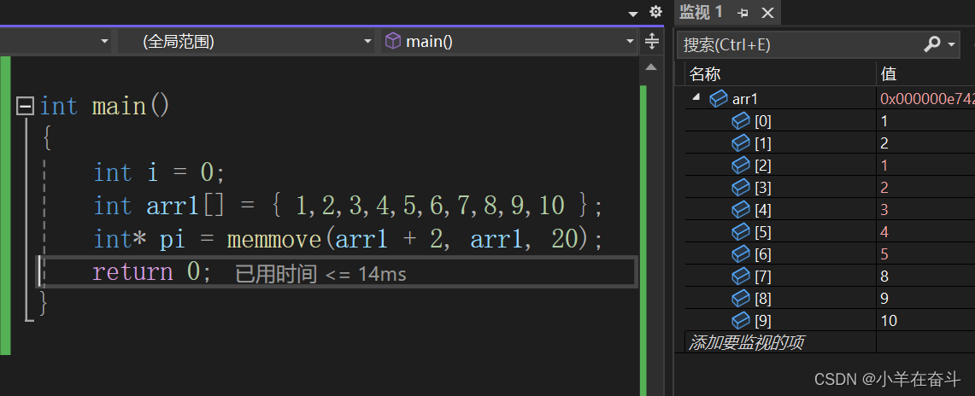Screen dimensions: 975x396
Task: Open the search options dropdown arrow
Action: coord(951,44)
